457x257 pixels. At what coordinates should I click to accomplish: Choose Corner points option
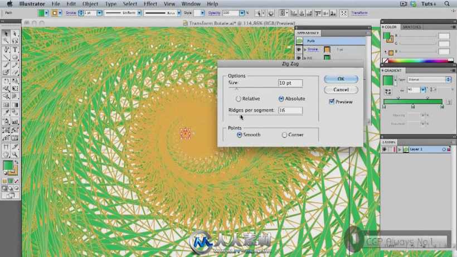(284, 135)
